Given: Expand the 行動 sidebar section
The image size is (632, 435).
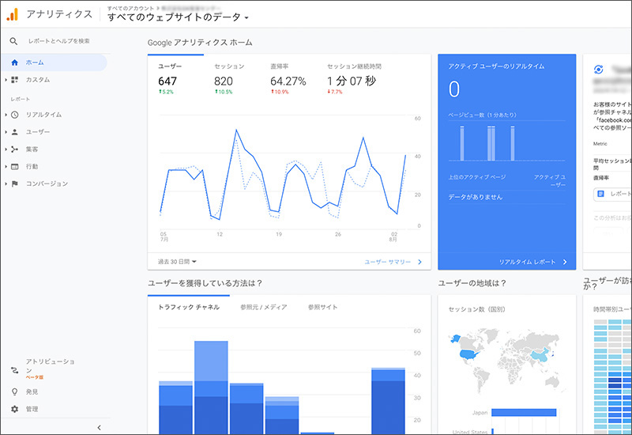Looking at the screenshot, I should pyautogui.click(x=6, y=167).
